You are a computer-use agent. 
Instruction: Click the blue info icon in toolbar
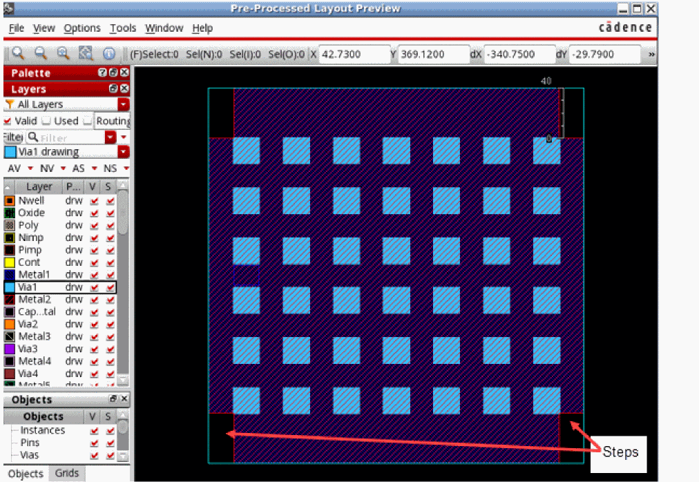[108, 54]
